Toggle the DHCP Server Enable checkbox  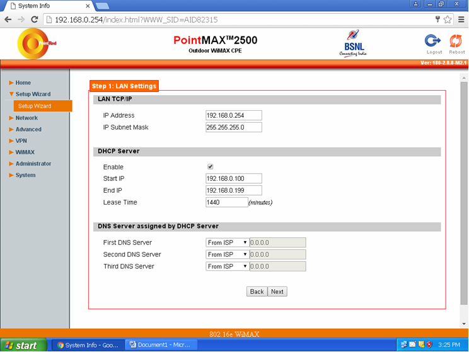click(x=211, y=167)
